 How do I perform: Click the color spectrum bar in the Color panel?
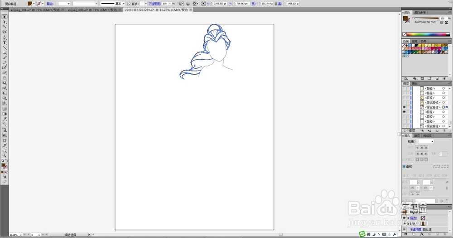pos(426,34)
